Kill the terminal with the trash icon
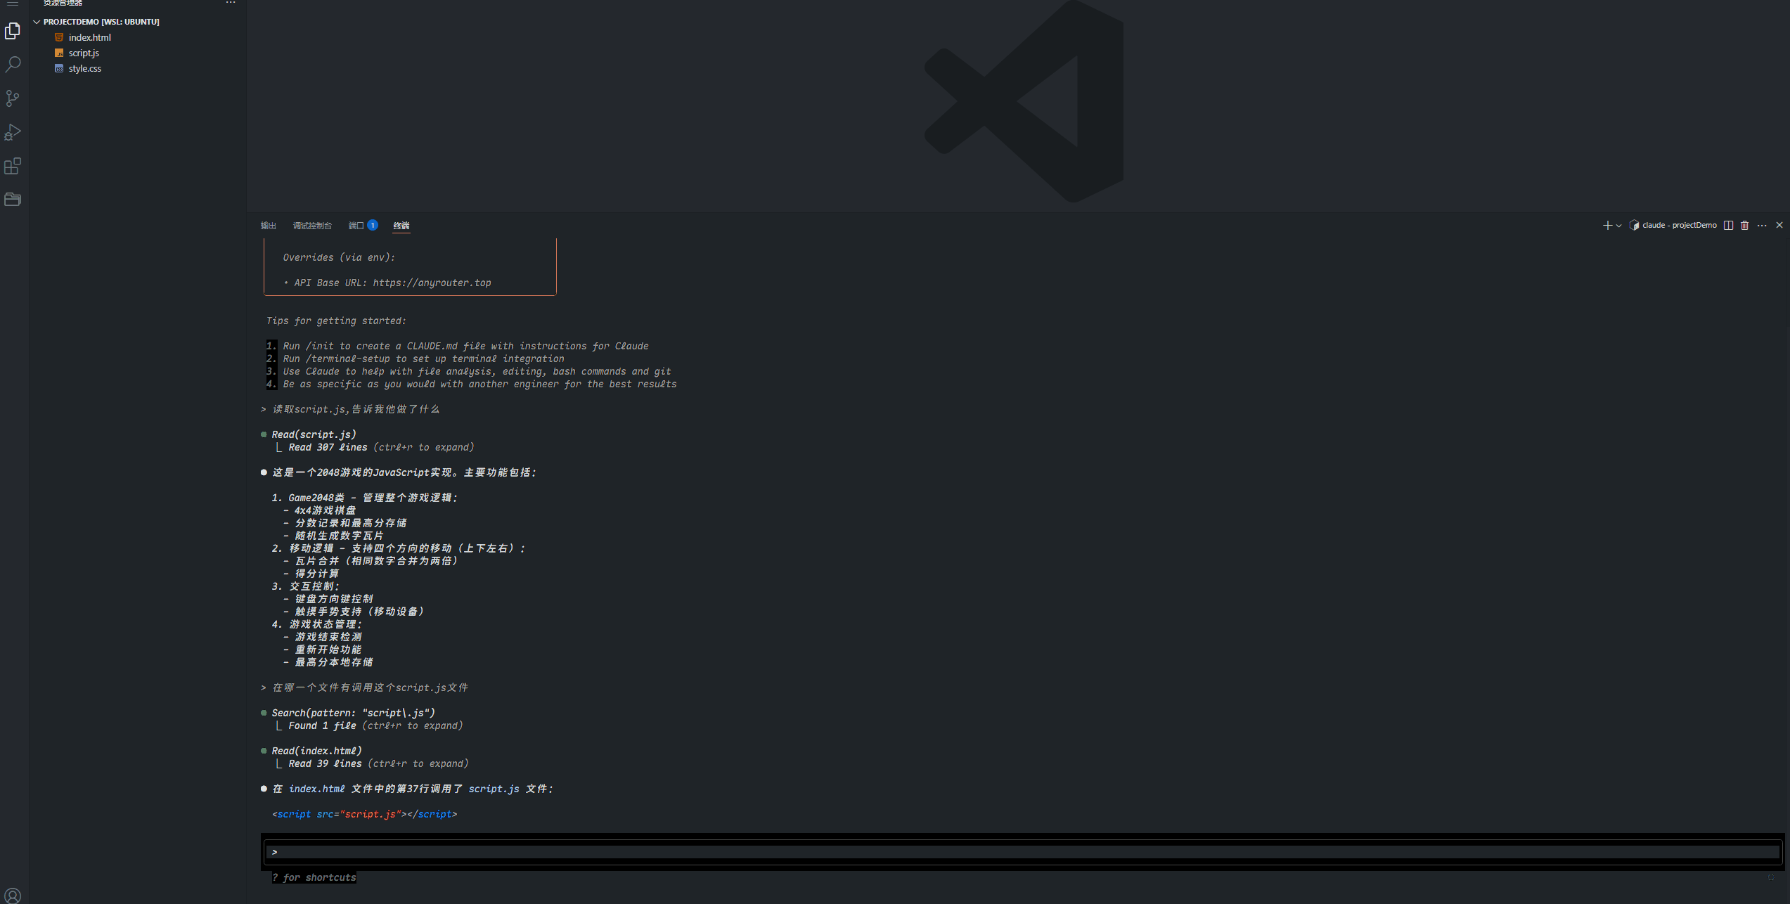This screenshot has width=1790, height=904. 1744,225
